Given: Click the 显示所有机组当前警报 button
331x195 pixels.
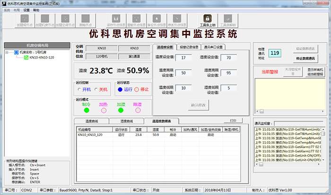Looking at the screenshot, I should click(x=315, y=72).
